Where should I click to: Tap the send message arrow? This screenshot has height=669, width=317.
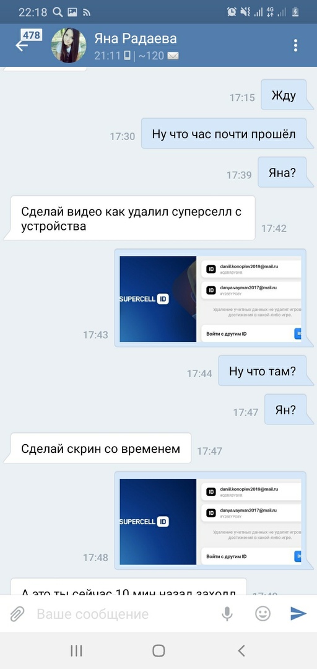pos(298,613)
